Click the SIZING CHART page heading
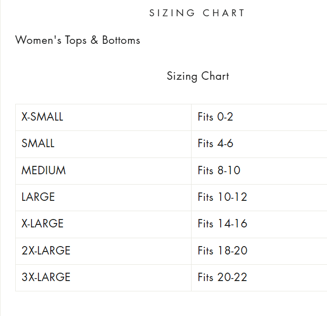This screenshot has width=327, height=316. [197, 13]
